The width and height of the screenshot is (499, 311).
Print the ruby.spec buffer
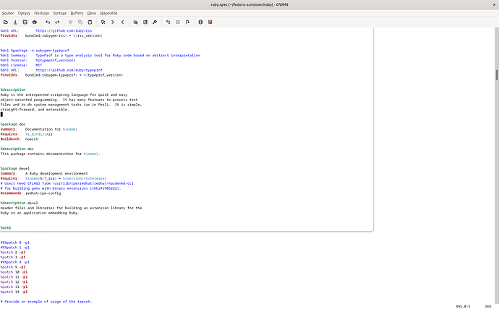pos(35,22)
